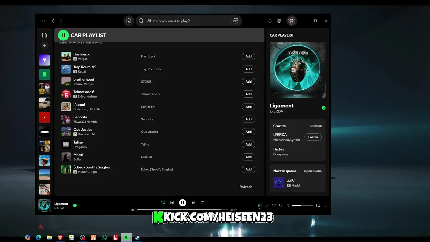Add Trap Roumi V2 to the playlist
This screenshot has width=430, height=242.
point(248,69)
